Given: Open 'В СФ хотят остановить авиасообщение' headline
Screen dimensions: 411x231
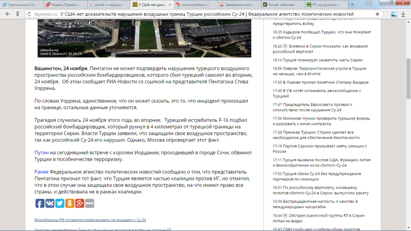Looking at the screenshot, I should tap(317, 93).
